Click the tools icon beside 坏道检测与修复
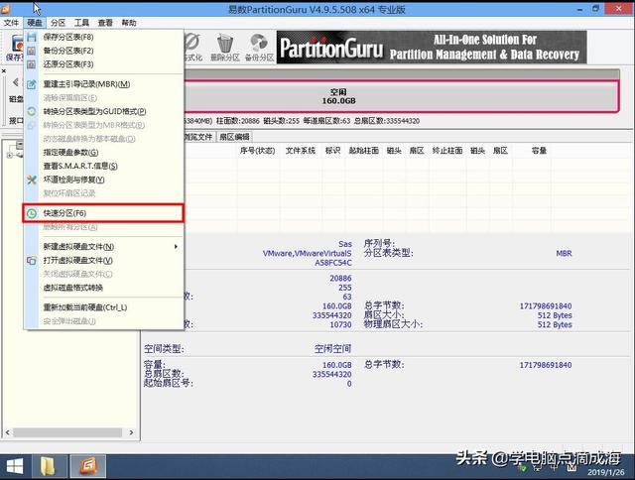This screenshot has width=635, height=480. tap(32, 180)
